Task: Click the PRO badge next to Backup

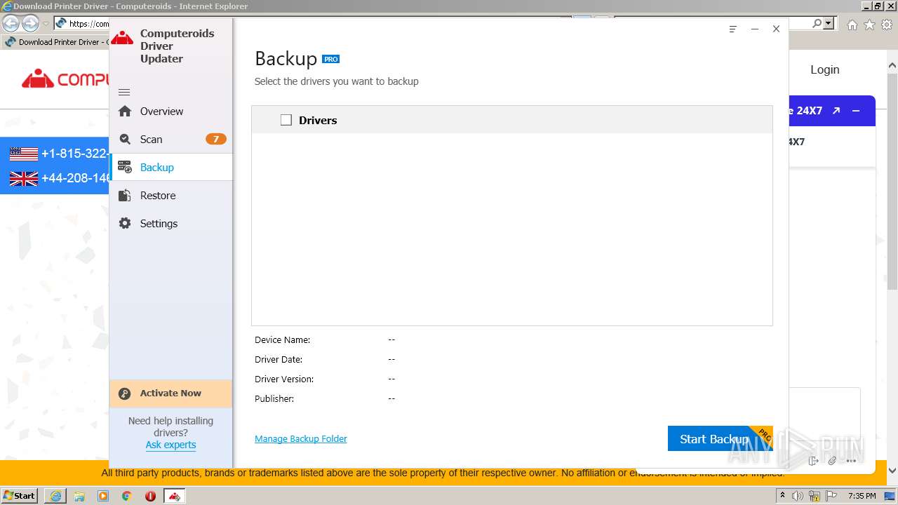Action: coord(331,59)
